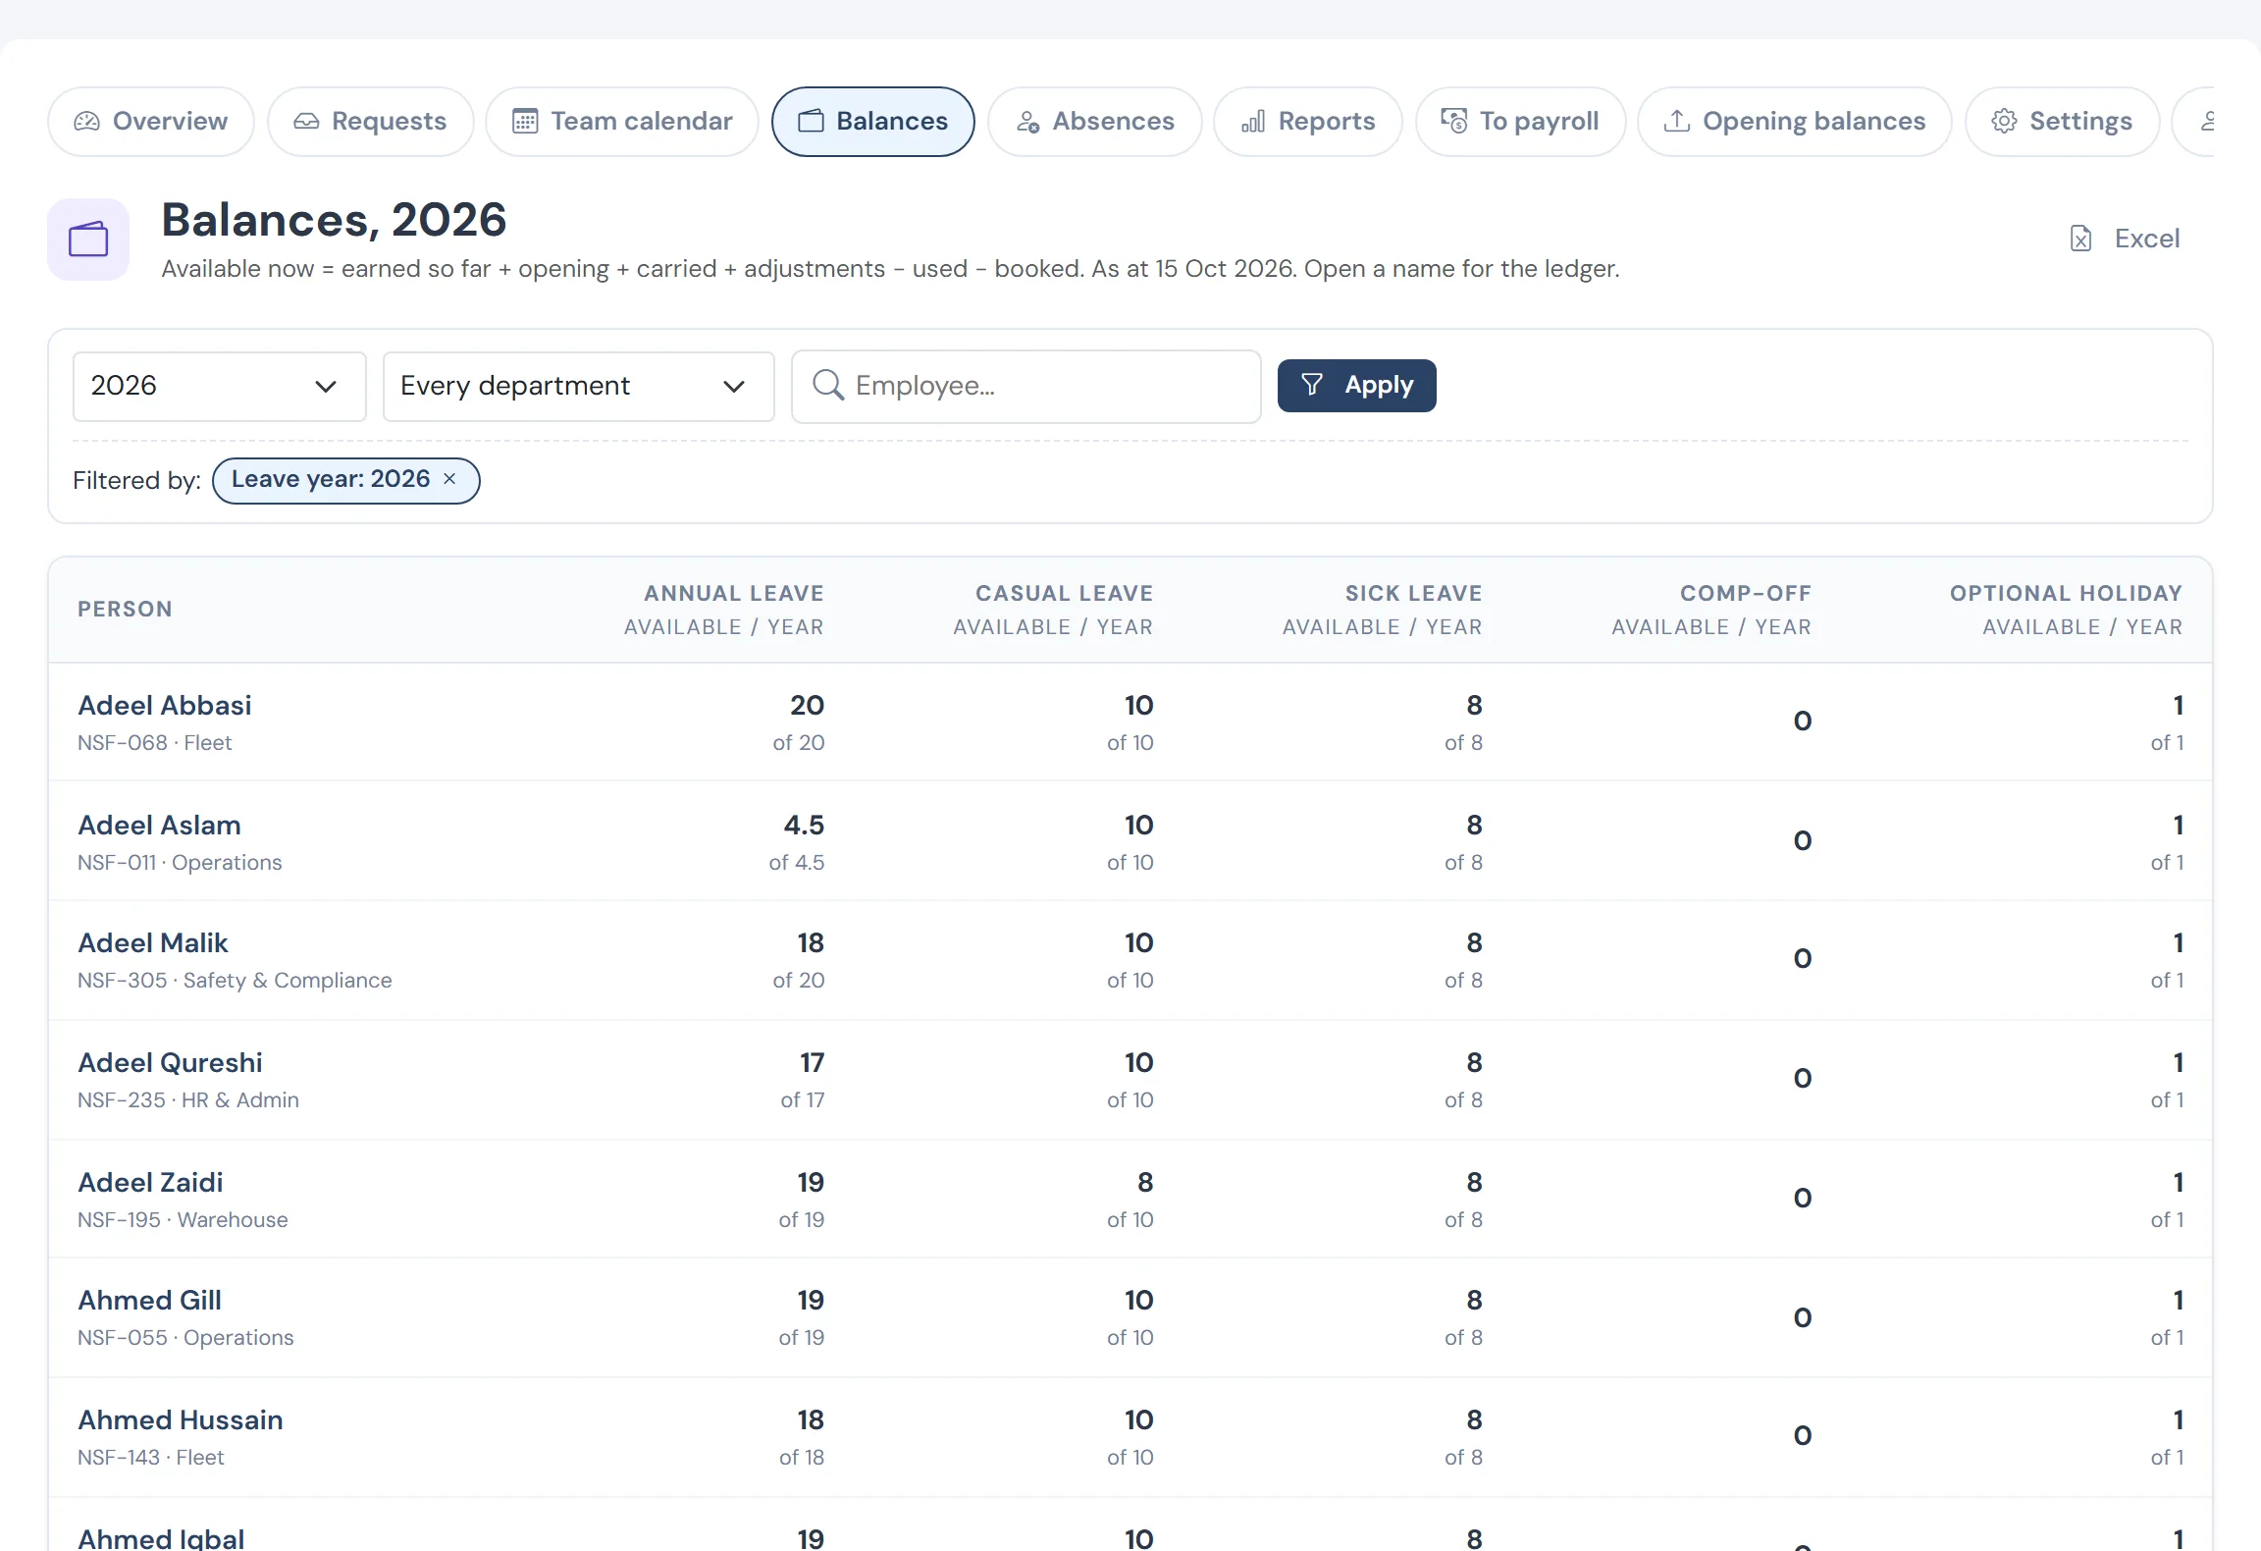Image resolution: width=2261 pixels, height=1551 pixels.
Task: Open the Settings tab
Action: [2062, 122]
